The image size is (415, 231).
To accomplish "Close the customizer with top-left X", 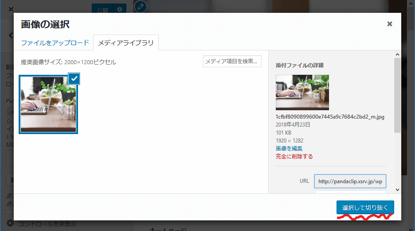I will (x=11, y=10).
